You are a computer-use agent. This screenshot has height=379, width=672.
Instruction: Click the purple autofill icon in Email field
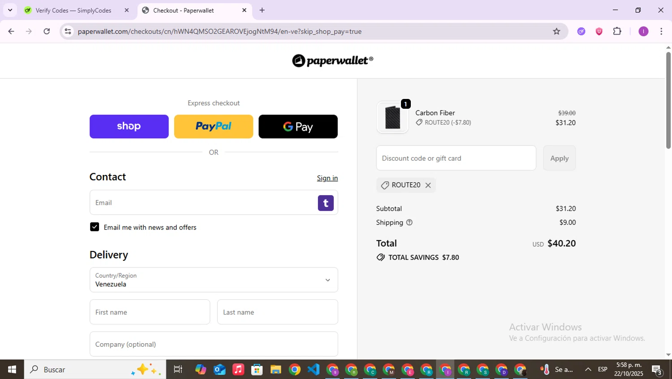[x=326, y=203]
